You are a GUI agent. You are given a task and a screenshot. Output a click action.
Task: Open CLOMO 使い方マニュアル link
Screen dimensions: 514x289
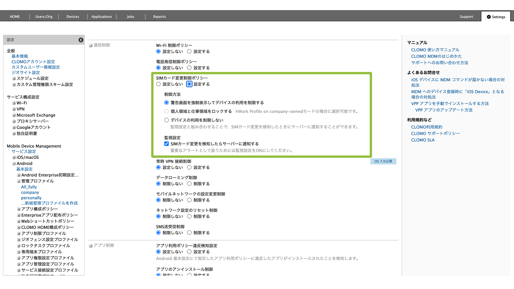[x=435, y=50]
